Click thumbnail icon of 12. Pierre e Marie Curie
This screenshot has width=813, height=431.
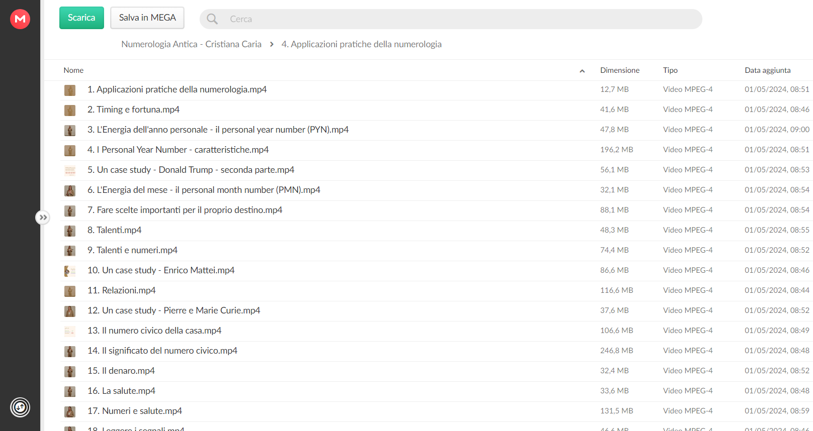(70, 311)
